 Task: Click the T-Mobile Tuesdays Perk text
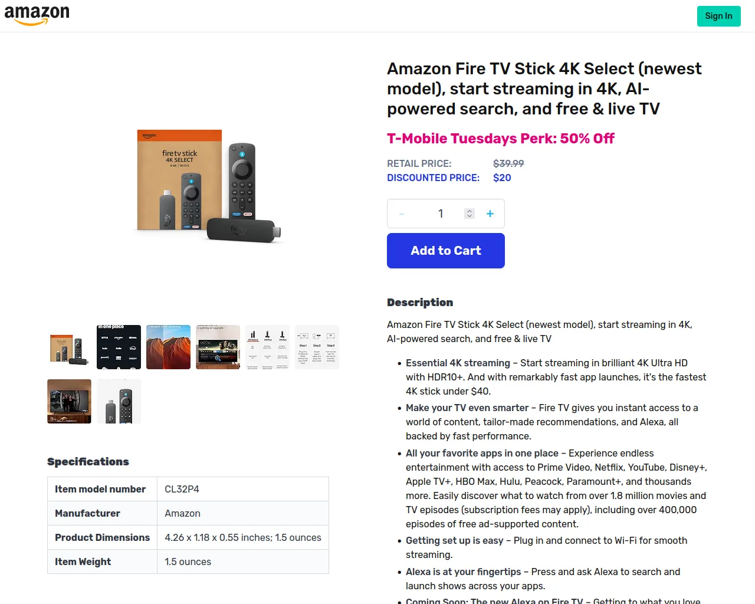[501, 139]
